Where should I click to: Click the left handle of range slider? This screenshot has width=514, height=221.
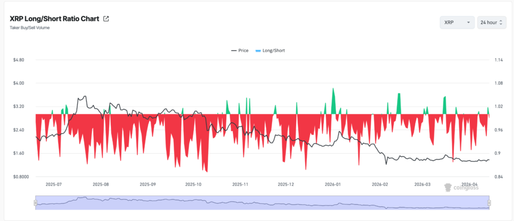[35, 202]
